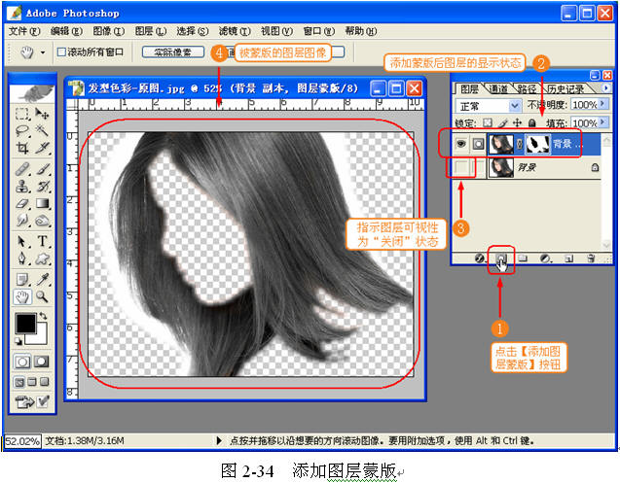Switch to Quick Mask mode
Image resolution: width=620 pixels, height=483 pixels.
pos(42,362)
